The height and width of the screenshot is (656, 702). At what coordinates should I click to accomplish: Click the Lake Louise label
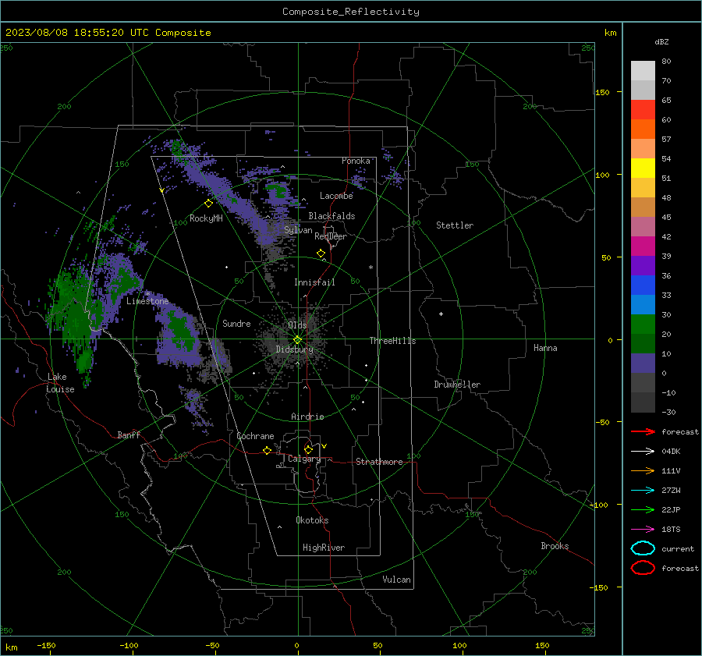pos(60,383)
